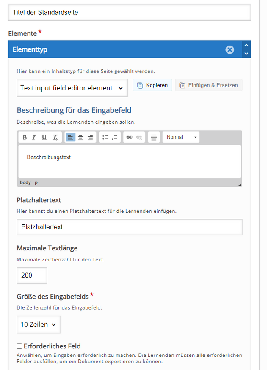Image resolution: width=271 pixels, height=370 pixels.
Task: Click Platzhaltertext input field
Action: (130, 227)
